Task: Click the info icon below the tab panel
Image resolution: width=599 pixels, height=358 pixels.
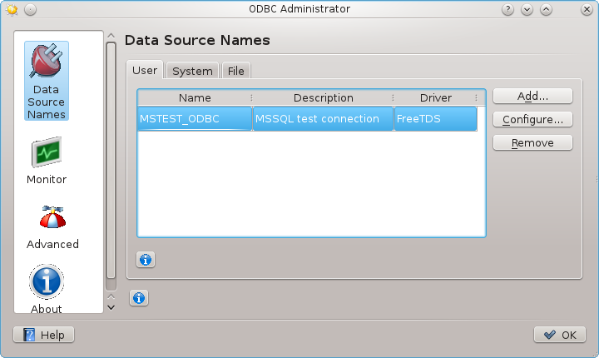Action: [x=139, y=297]
